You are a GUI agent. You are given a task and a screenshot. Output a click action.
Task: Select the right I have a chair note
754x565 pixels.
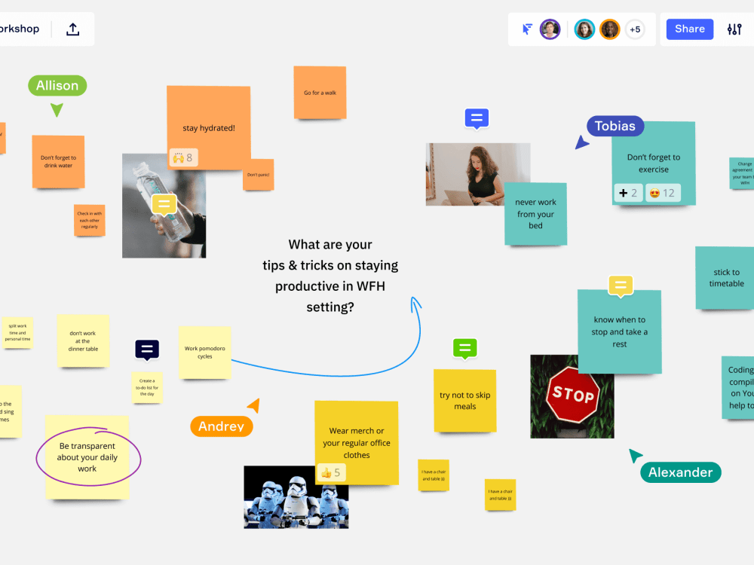pyautogui.click(x=500, y=495)
